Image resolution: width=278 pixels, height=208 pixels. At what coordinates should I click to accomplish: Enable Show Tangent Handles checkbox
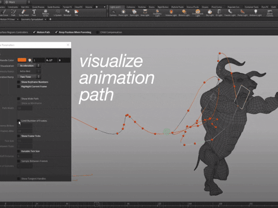19,179
